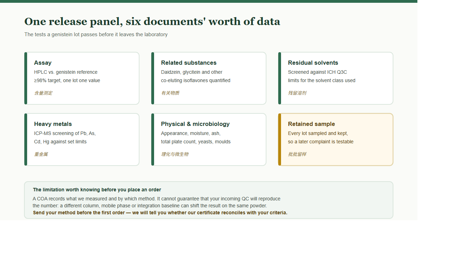
Task: Click the 有关物质 label under Related substances
Action: (170, 93)
